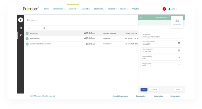
Task: Open the John user dropdown
Action: tap(174, 9)
